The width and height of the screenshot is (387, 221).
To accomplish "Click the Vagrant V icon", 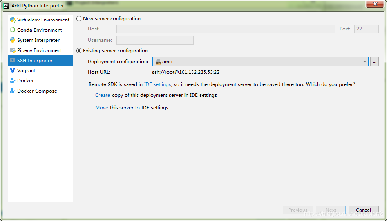I will (x=13, y=70).
